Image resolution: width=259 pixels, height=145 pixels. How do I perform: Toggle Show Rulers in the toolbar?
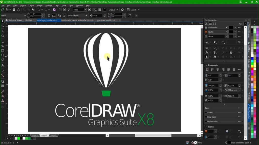coord(95,10)
